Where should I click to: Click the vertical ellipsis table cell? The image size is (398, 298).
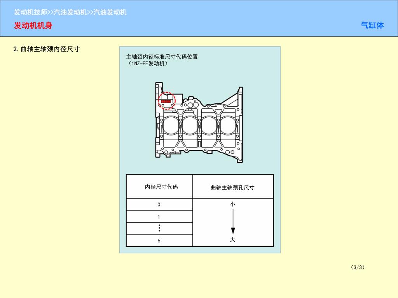[159, 228]
